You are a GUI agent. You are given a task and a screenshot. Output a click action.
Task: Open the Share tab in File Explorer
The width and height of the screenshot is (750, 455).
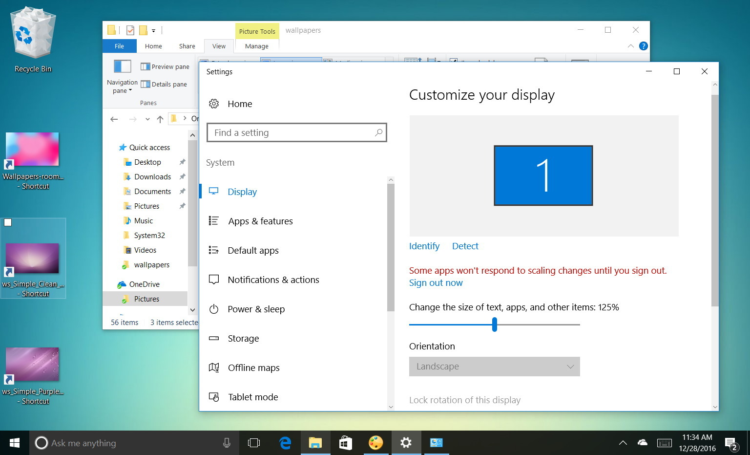click(x=187, y=46)
